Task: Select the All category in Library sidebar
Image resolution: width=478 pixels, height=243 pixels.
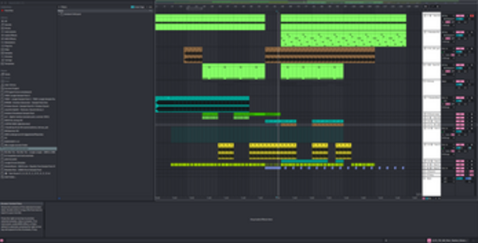Action: point(4,21)
